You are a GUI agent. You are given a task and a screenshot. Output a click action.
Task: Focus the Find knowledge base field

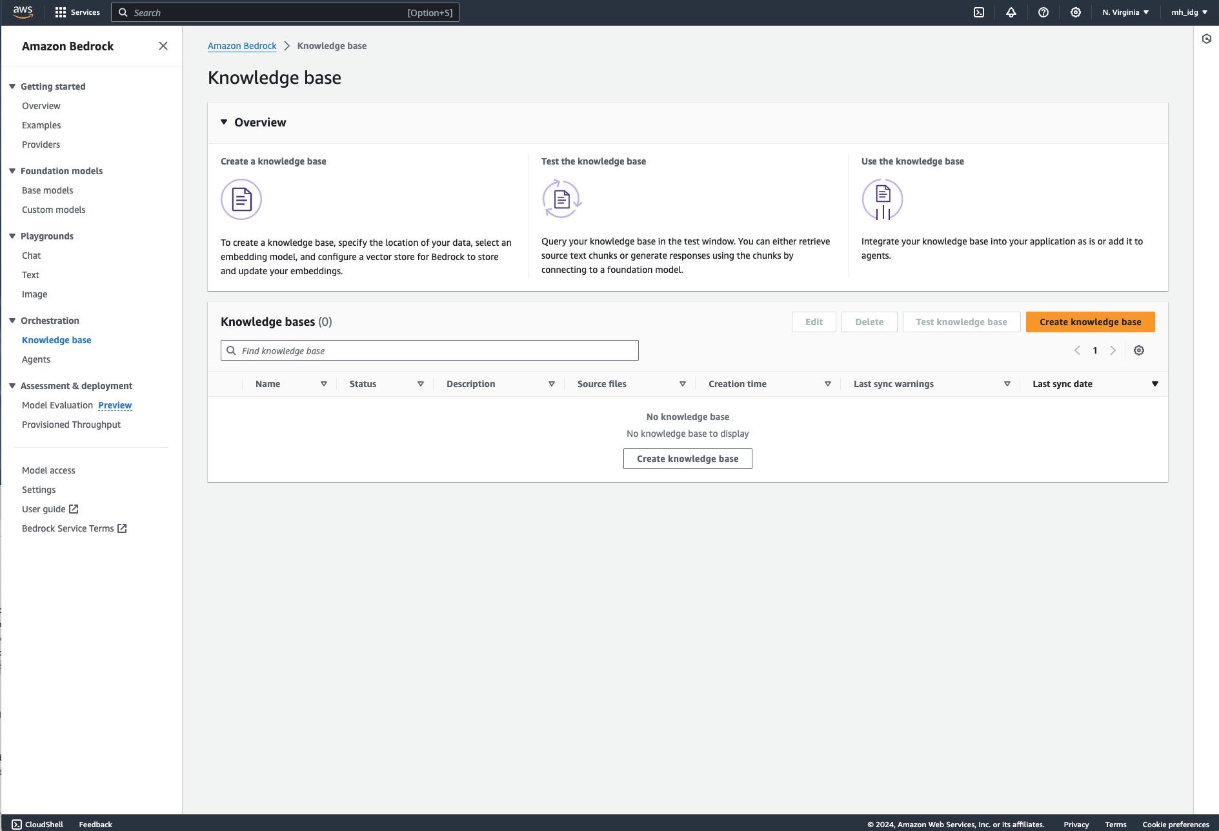point(429,350)
